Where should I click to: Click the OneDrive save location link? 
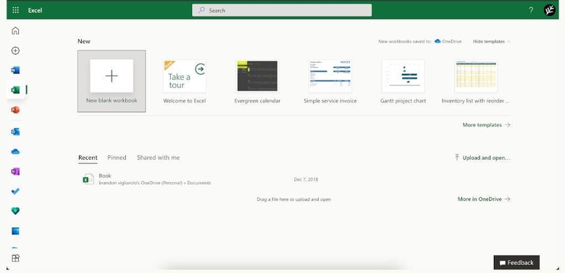coord(448,41)
